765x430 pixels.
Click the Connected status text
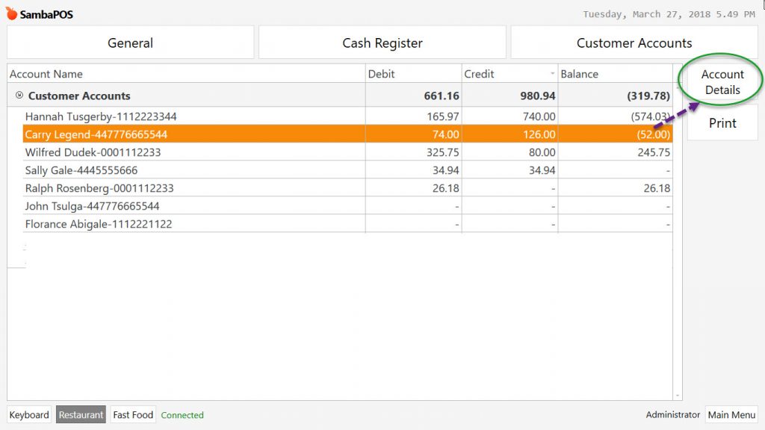[182, 415]
